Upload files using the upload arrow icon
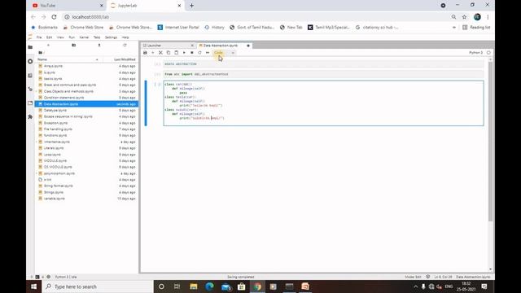Image resolution: width=521 pixels, height=293 pixels. (x=99, y=46)
